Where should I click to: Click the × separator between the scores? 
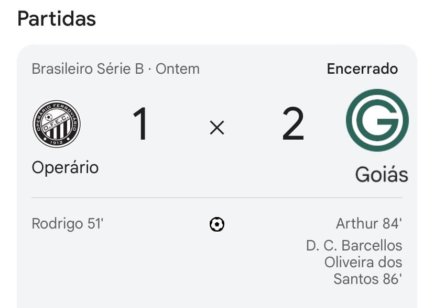216,127
